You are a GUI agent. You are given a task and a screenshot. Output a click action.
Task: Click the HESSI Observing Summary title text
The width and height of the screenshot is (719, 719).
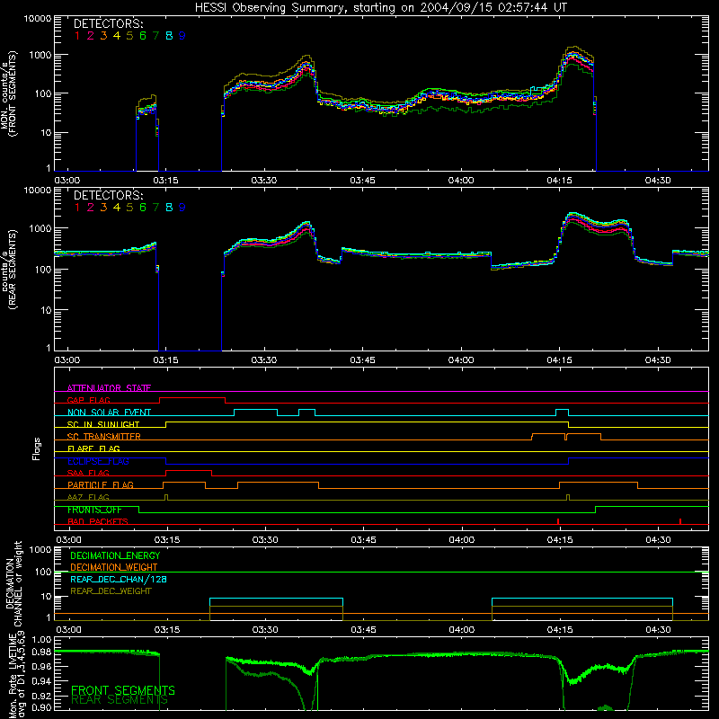pos(380,8)
